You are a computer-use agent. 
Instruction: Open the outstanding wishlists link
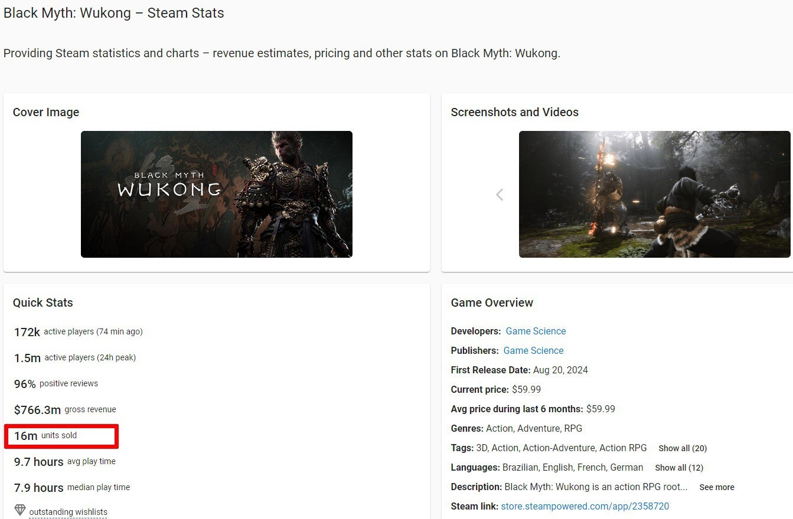click(68, 512)
